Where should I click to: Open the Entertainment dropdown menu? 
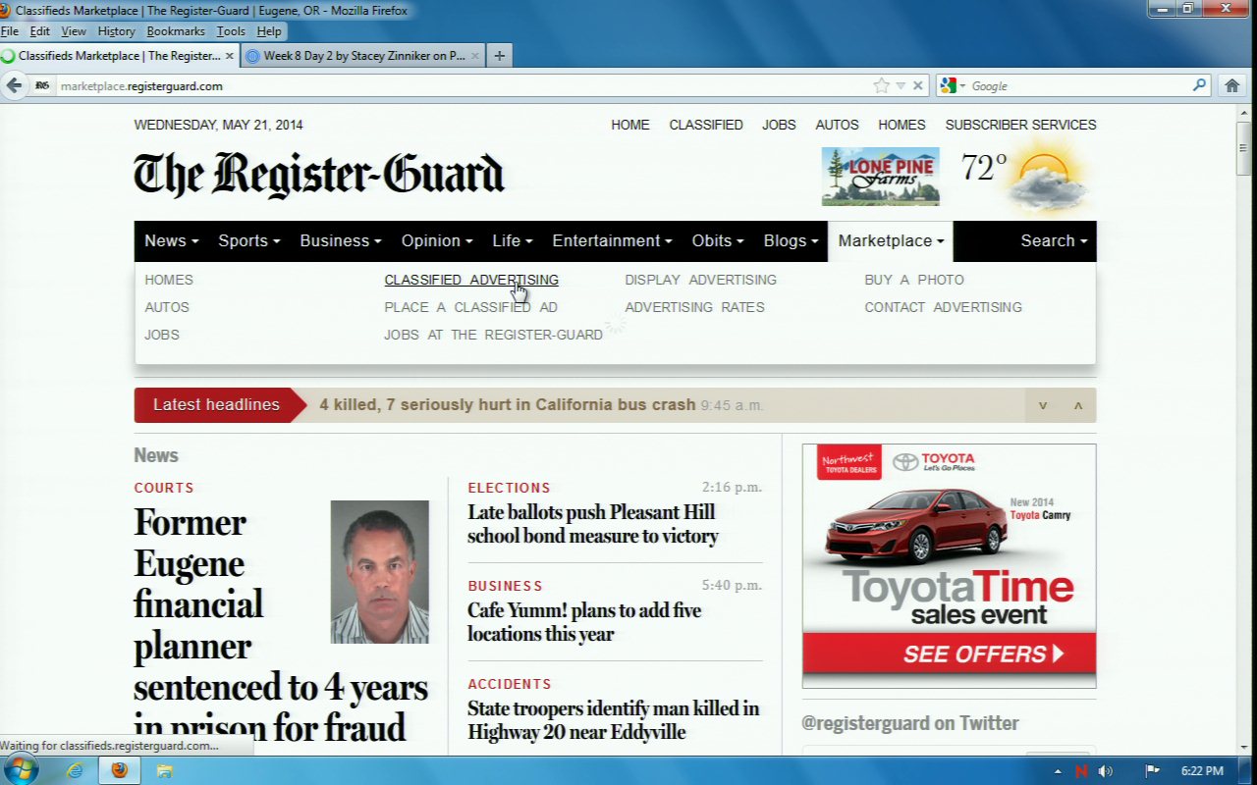612,240
